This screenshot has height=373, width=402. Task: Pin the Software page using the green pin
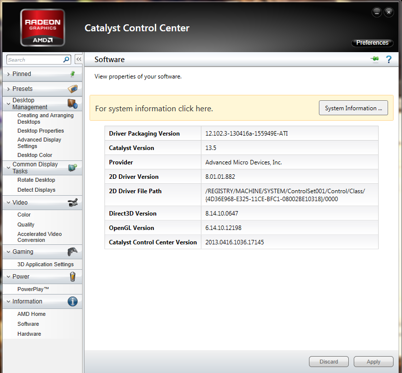(x=375, y=59)
